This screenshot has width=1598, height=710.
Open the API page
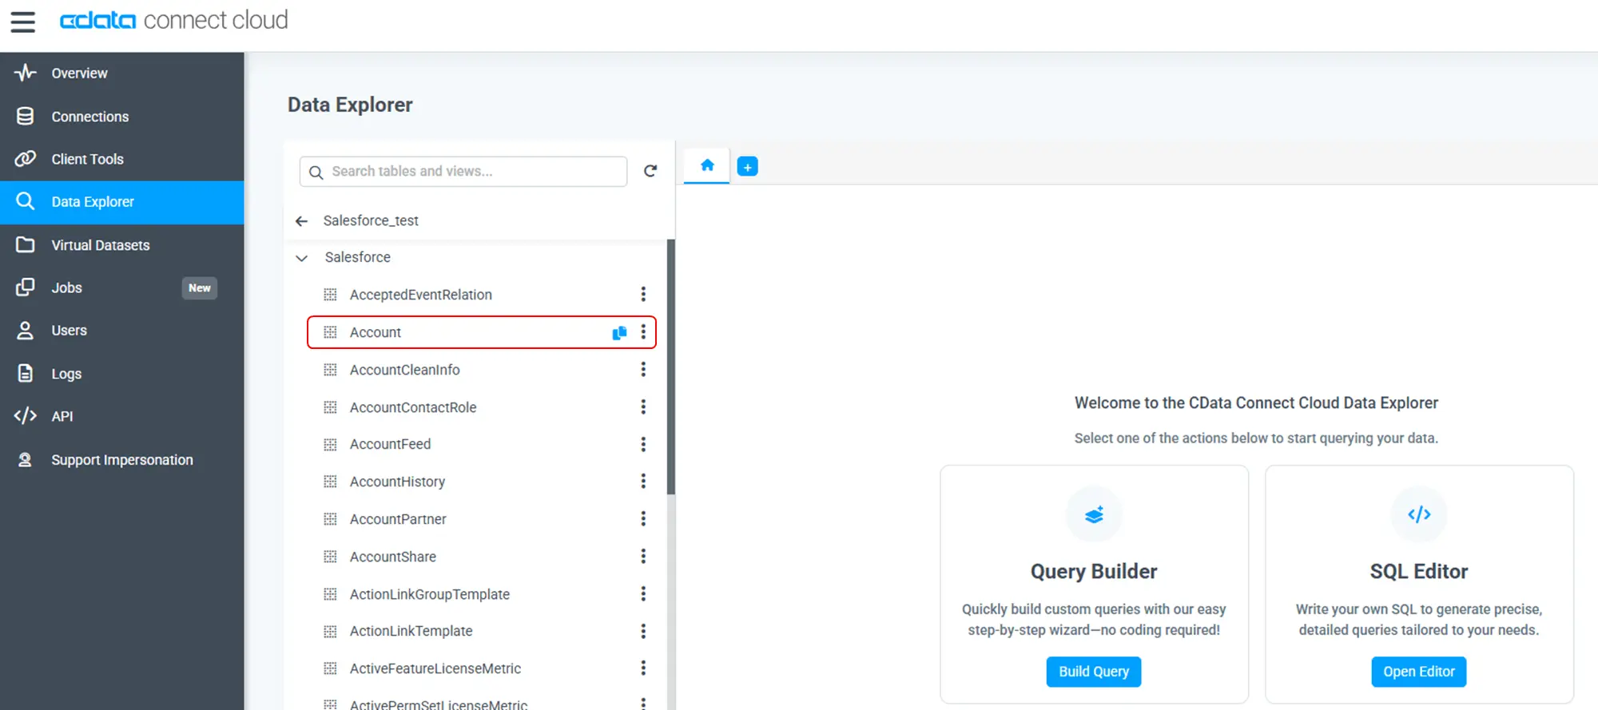coord(122,416)
